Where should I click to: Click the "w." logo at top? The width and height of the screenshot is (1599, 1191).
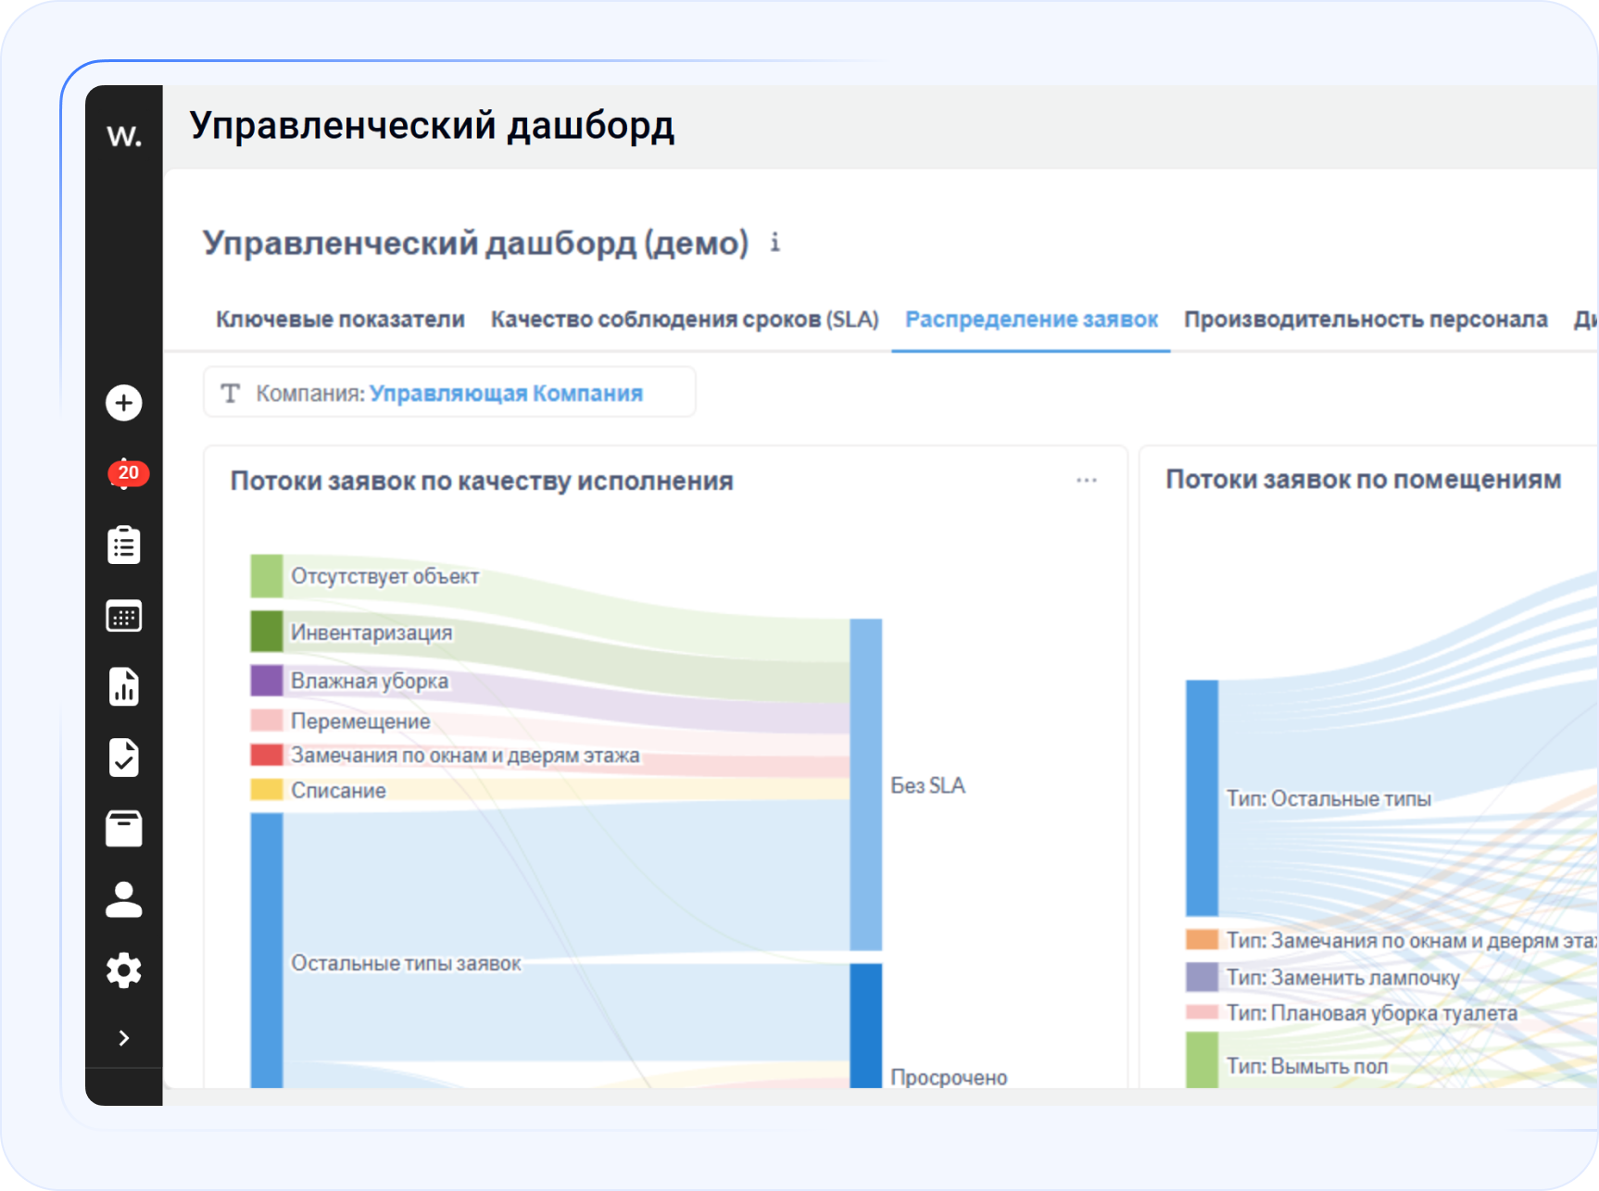click(123, 137)
